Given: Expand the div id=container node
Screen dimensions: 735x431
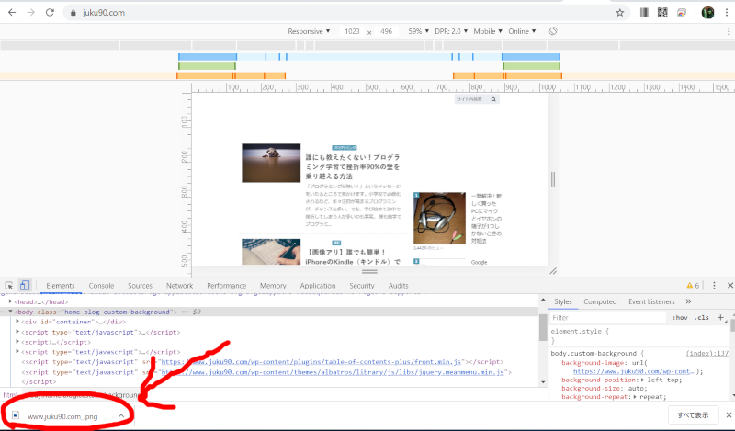Looking at the screenshot, I should click(17, 322).
